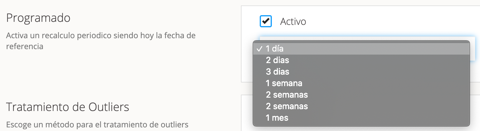Click the checkmark beside '1 día'
480x131 pixels.
pyautogui.click(x=259, y=49)
